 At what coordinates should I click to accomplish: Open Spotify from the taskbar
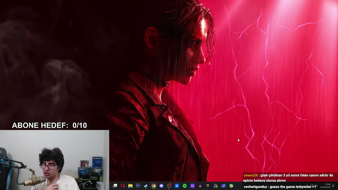point(185,186)
